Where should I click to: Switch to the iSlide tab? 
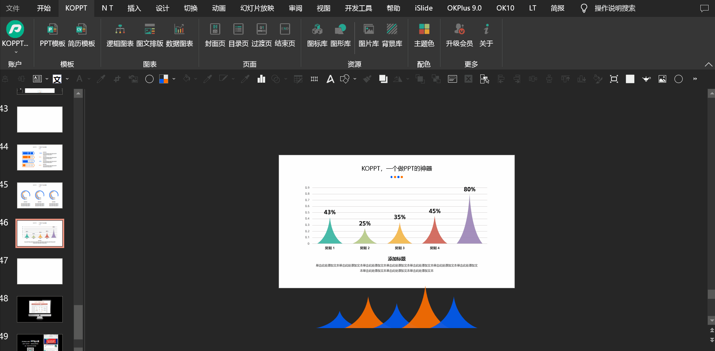click(424, 8)
